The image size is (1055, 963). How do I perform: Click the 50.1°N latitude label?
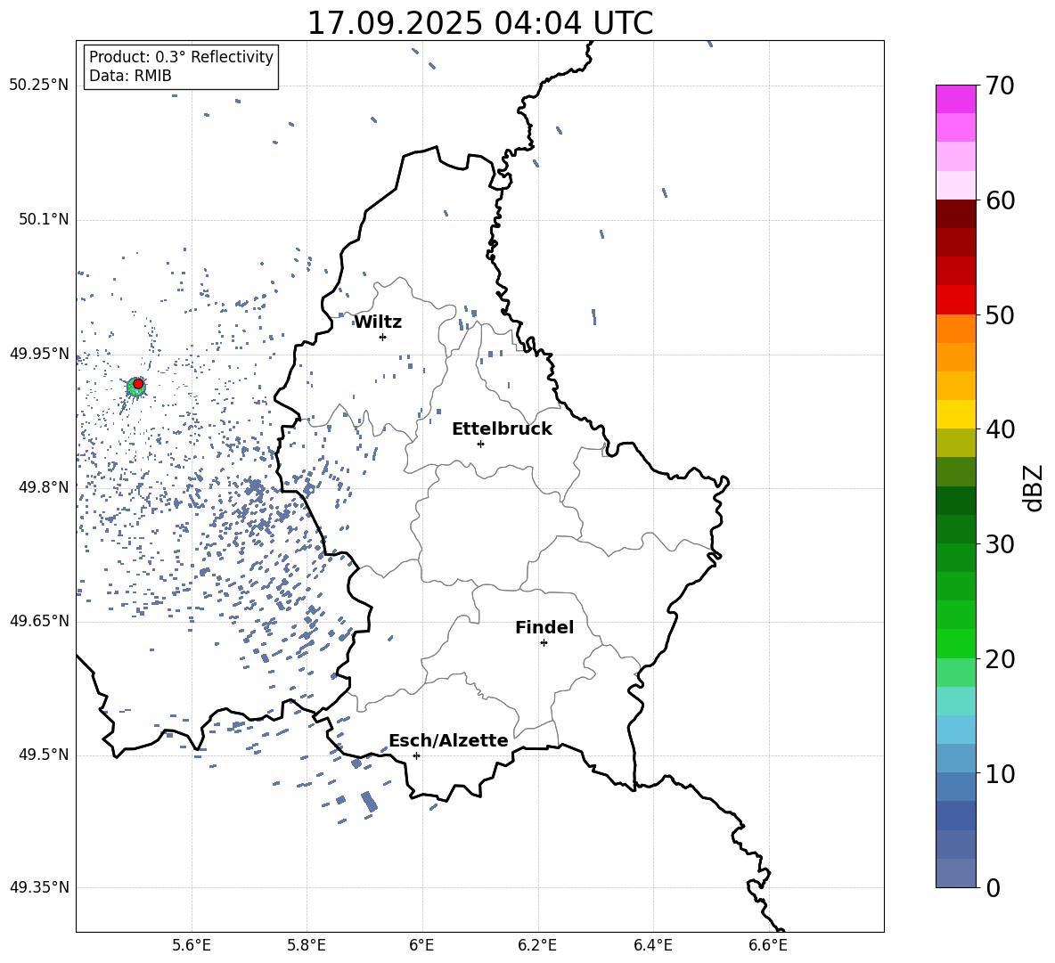coord(44,219)
